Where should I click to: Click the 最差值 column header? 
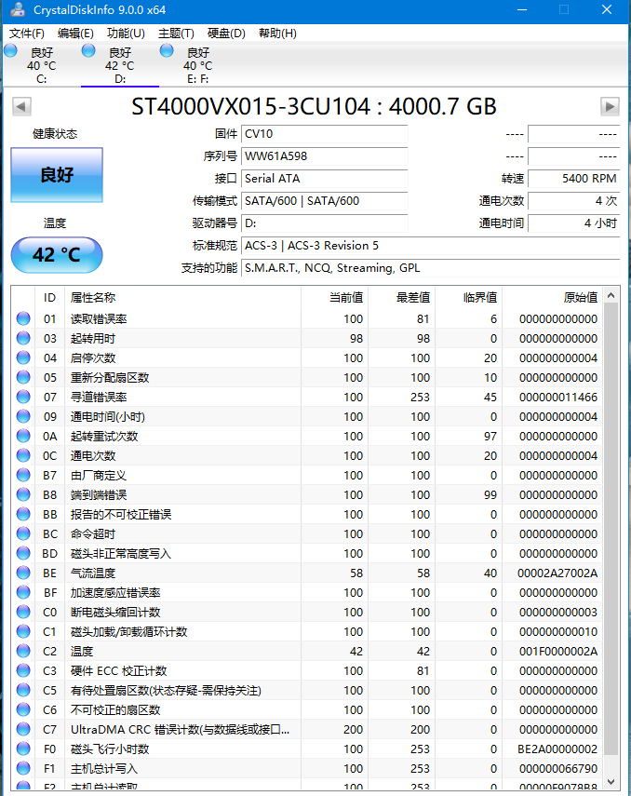[x=401, y=298]
